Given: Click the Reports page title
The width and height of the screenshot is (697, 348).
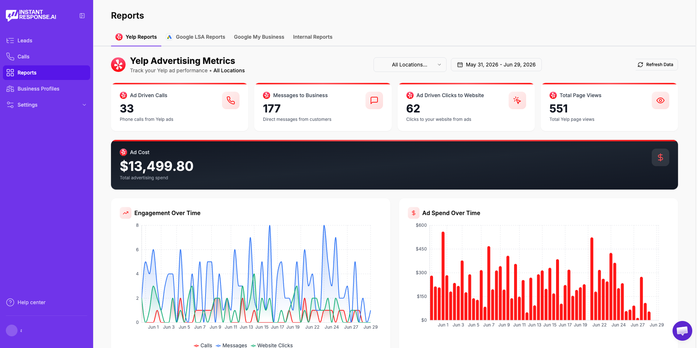Looking at the screenshot, I should coord(127,16).
